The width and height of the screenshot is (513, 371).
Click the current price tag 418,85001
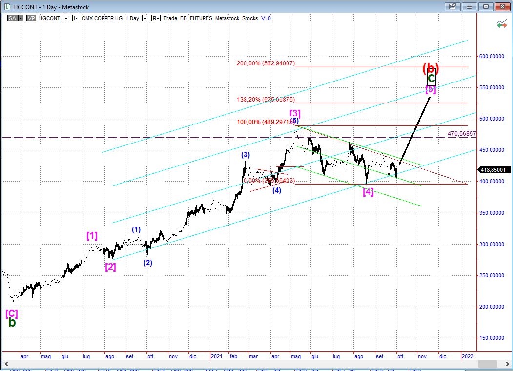(x=494, y=170)
